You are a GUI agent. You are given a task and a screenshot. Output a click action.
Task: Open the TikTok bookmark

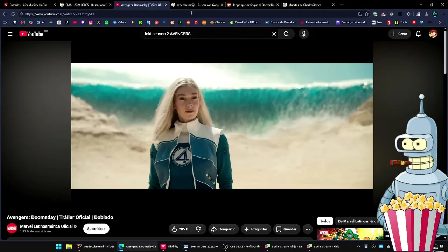pyautogui.click(x=67, y=22)
